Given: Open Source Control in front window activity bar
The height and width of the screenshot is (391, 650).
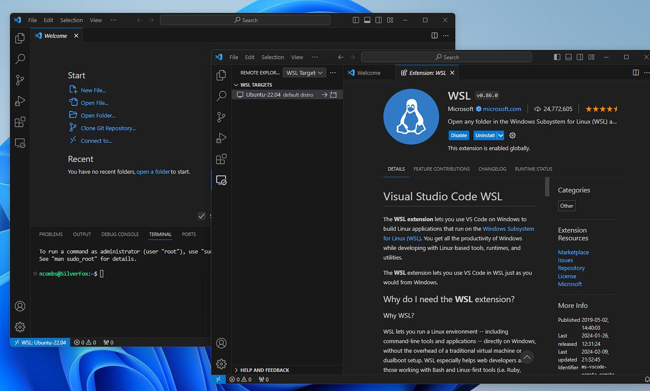Looking at the screenshot, I should 221,117.
